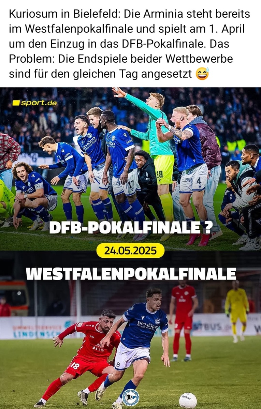Viewport: 261px width, 409px height.
Task: Click the advertising board behind the players
Action: pyautogui.click(x=130, y=327)
